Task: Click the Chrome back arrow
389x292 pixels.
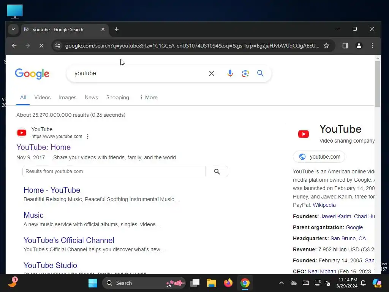Action: coord(14,46)
